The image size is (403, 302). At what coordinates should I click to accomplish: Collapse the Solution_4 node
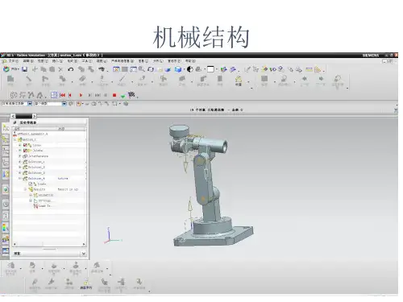tap(20, 178)
